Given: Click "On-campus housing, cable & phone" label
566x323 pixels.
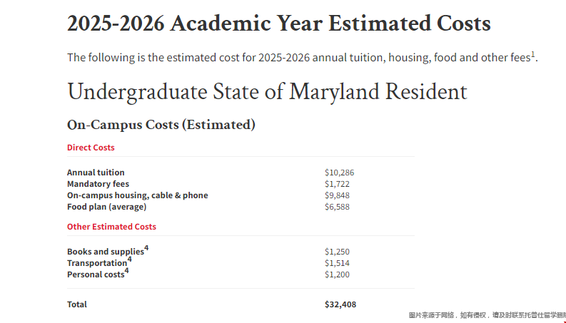Looking at the screenshot, I should pyautogui.click(x=138, y=195).
